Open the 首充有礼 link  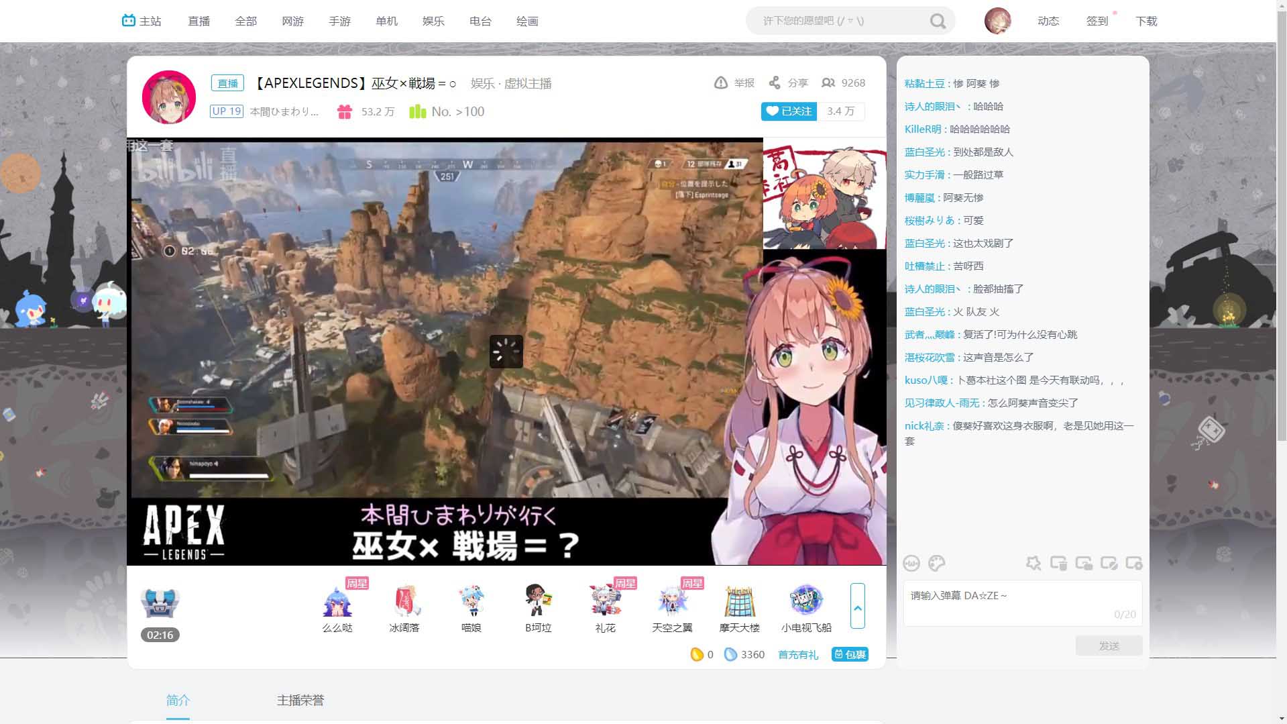[797, 654]
